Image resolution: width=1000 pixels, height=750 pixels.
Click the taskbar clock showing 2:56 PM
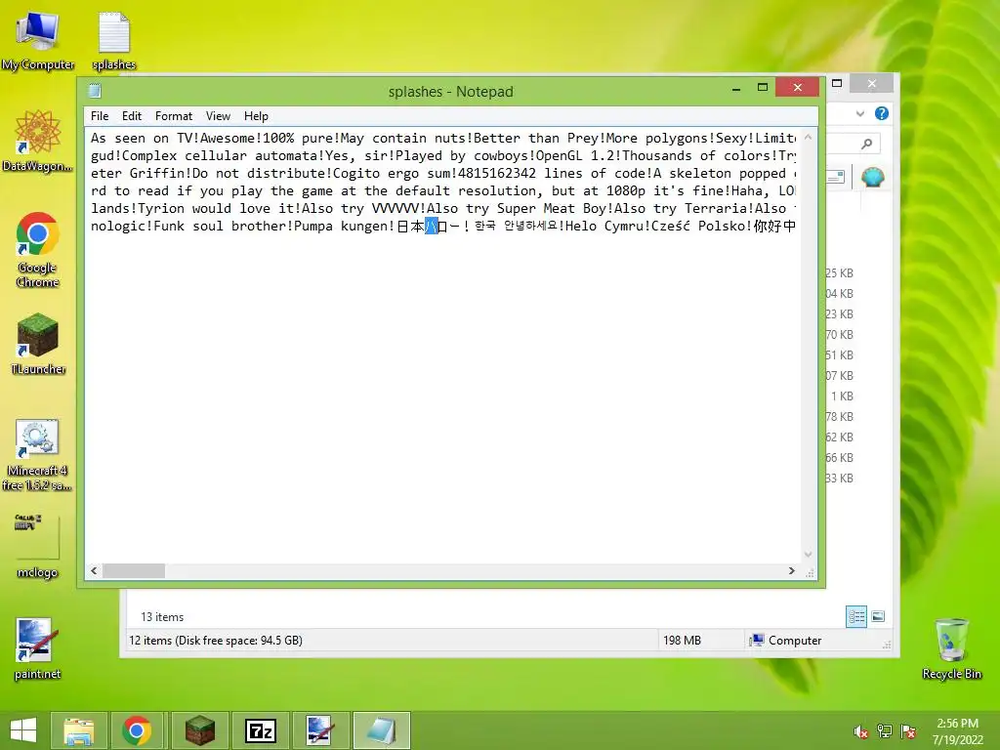(957, 724)
